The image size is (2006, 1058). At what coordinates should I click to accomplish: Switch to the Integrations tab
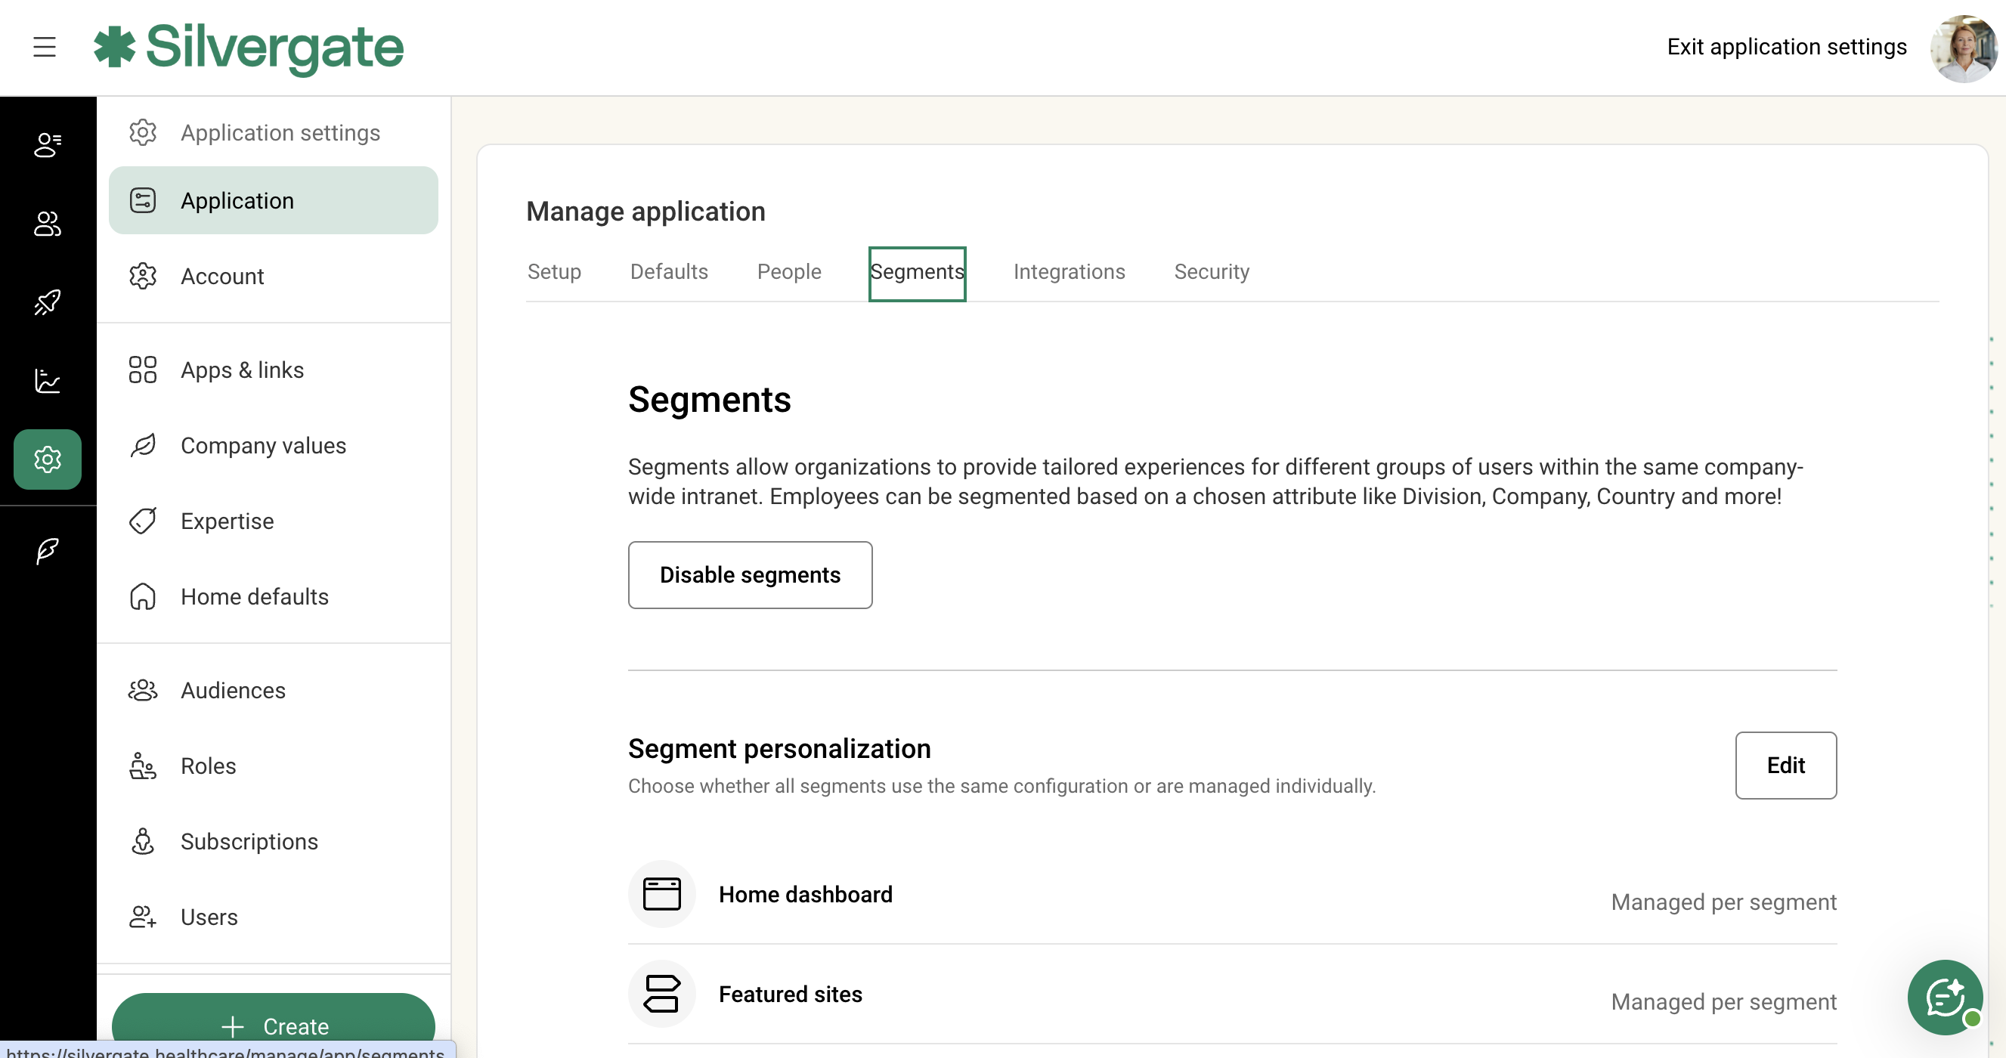(1069, 272)
